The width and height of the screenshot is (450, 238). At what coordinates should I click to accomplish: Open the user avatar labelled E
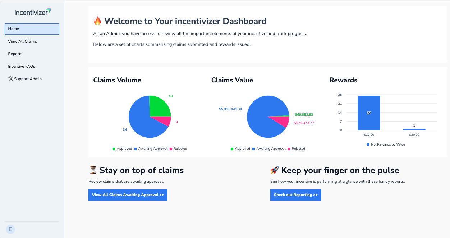point(10,229)
